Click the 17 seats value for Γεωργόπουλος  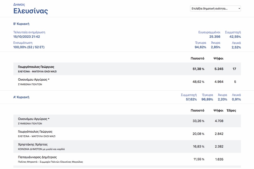click(234, 69)
